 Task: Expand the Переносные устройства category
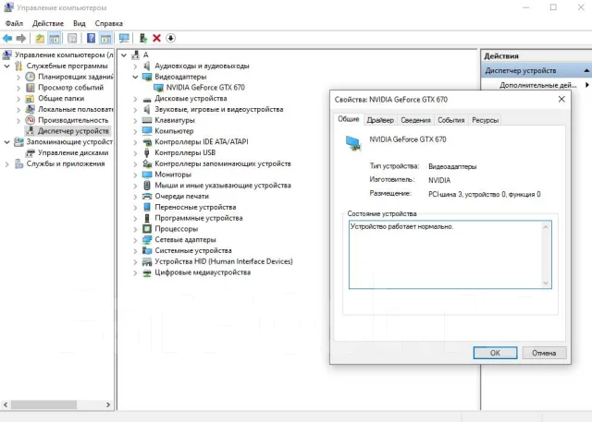pos(135,208)
